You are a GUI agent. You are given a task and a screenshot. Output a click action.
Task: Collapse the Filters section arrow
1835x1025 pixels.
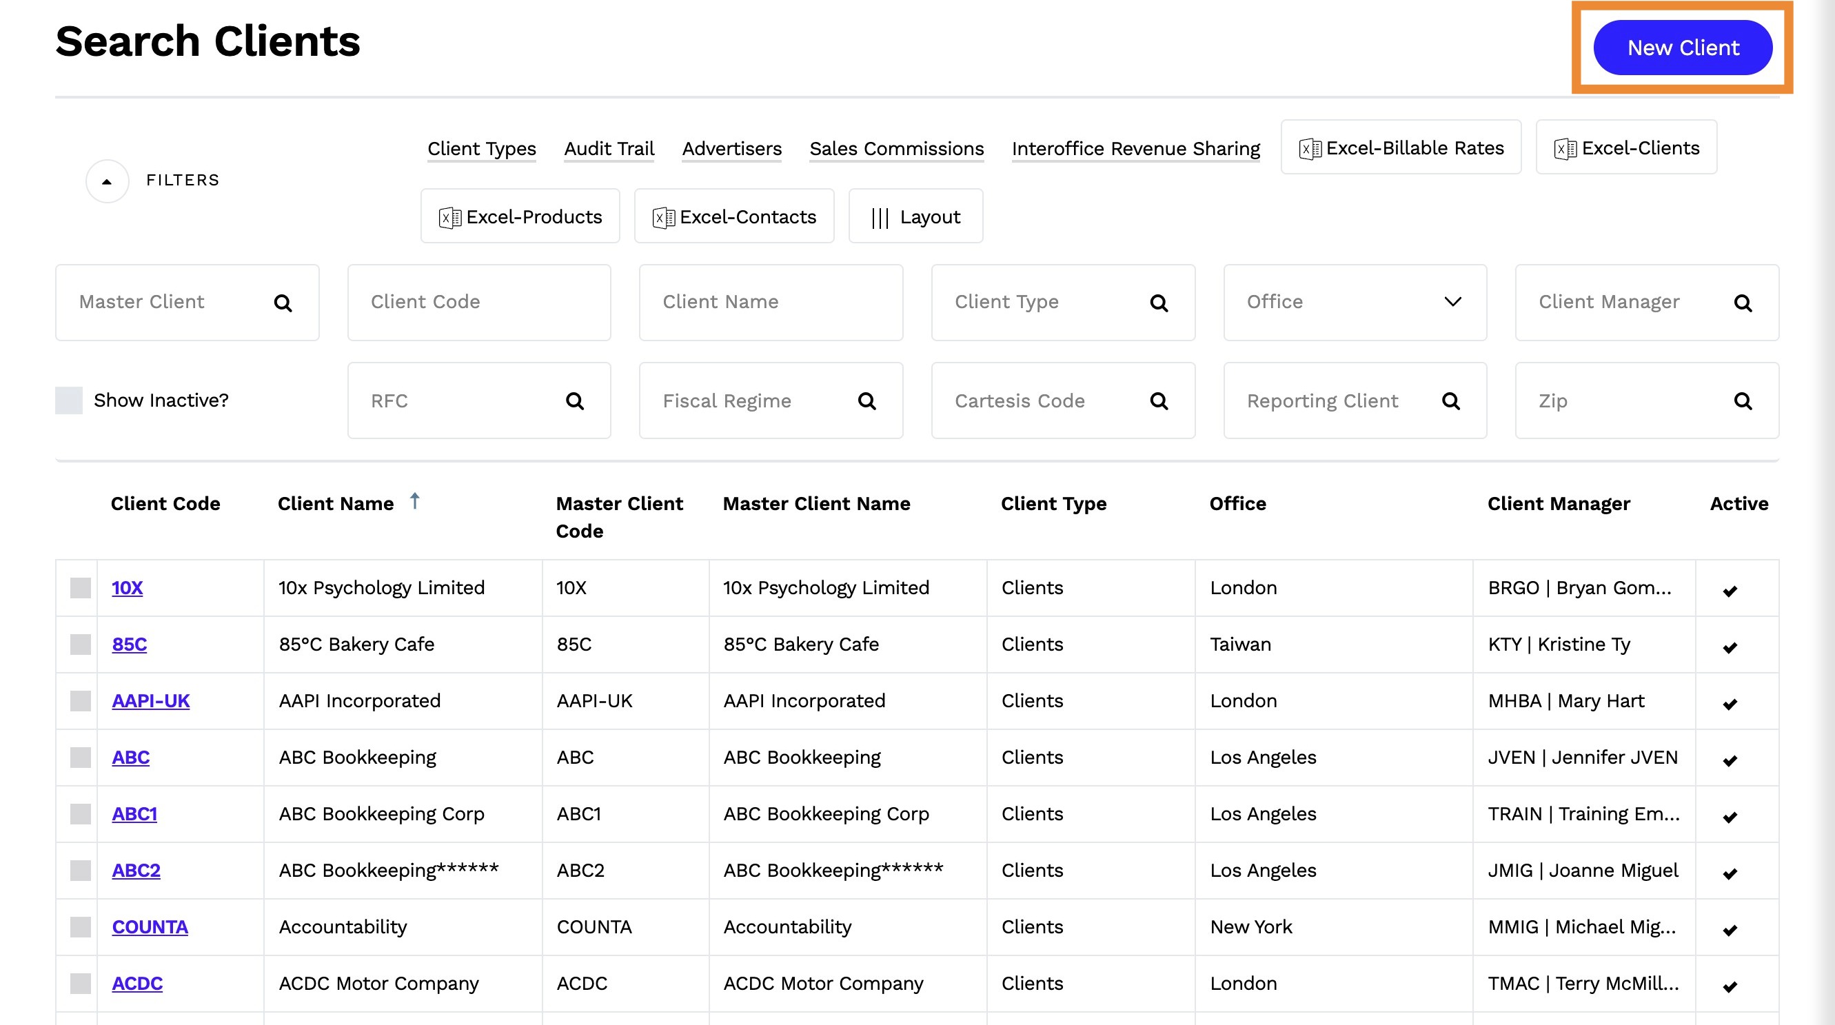point(107,182)
